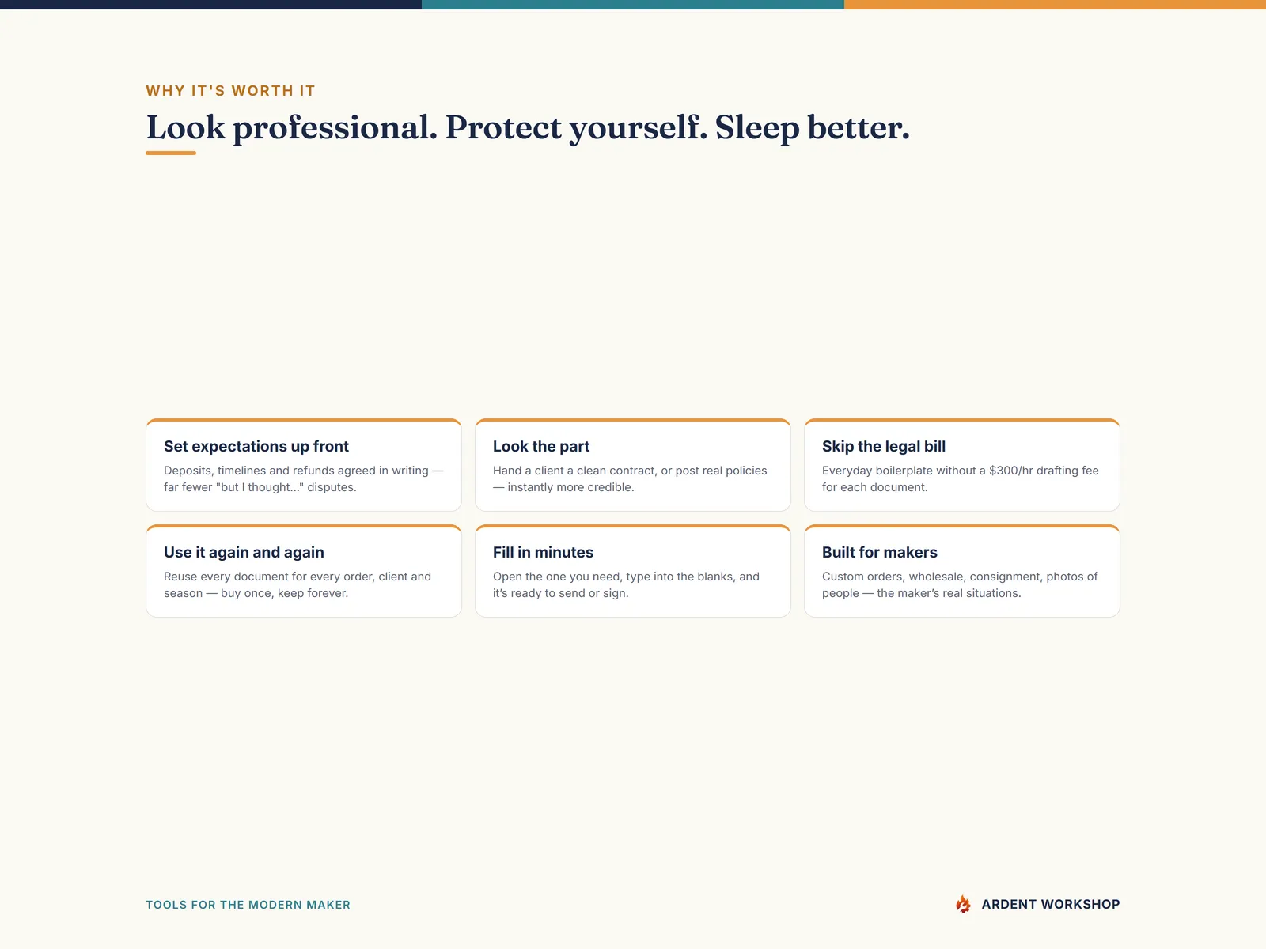Screen dimensions: 1266x949
Task: Click the 'Custom orders, wholesale, consignment' description
Action: [x=960, y=584]
